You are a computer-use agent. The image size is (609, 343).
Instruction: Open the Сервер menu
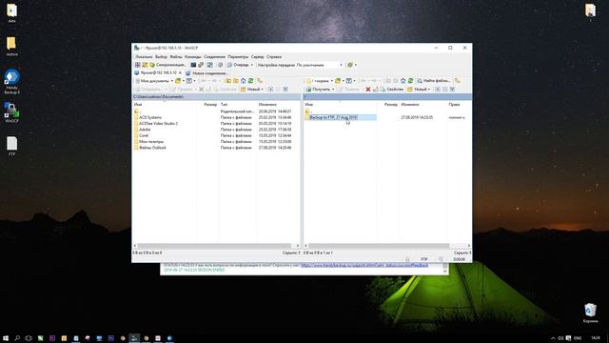coord(257,57)
